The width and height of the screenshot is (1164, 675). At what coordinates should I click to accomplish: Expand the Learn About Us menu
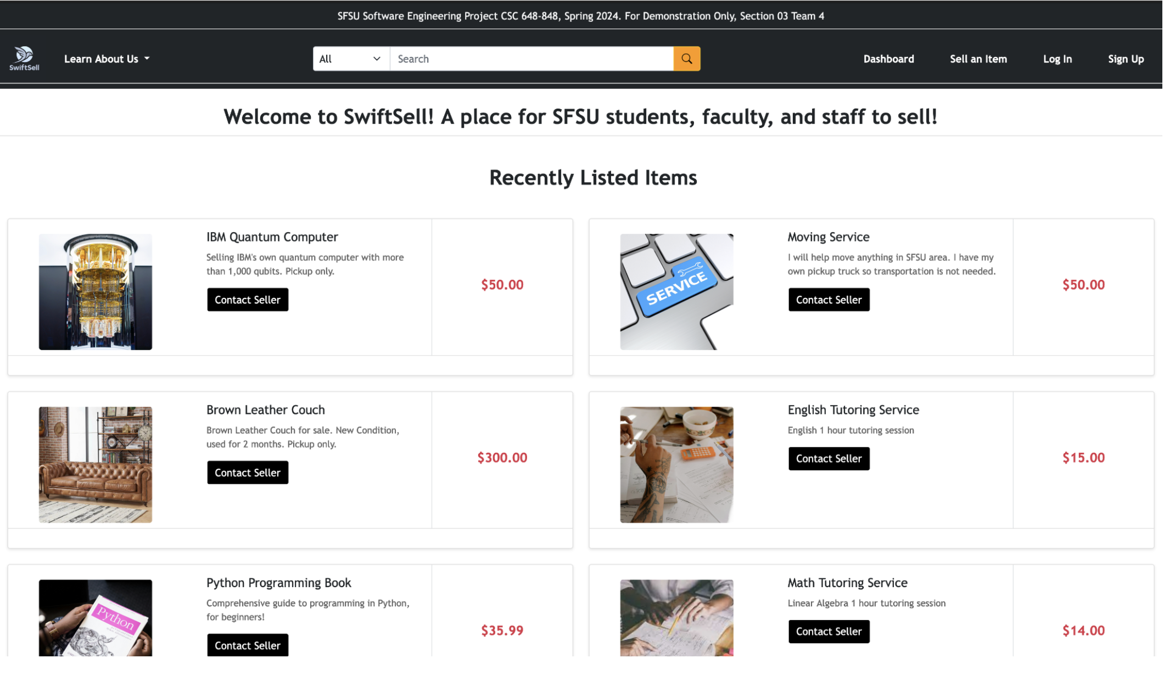tap(107, 59)
